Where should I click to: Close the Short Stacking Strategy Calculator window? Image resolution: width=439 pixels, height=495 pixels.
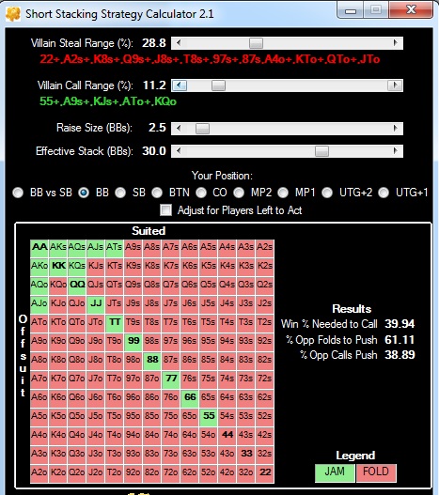[x=411, y=10]
